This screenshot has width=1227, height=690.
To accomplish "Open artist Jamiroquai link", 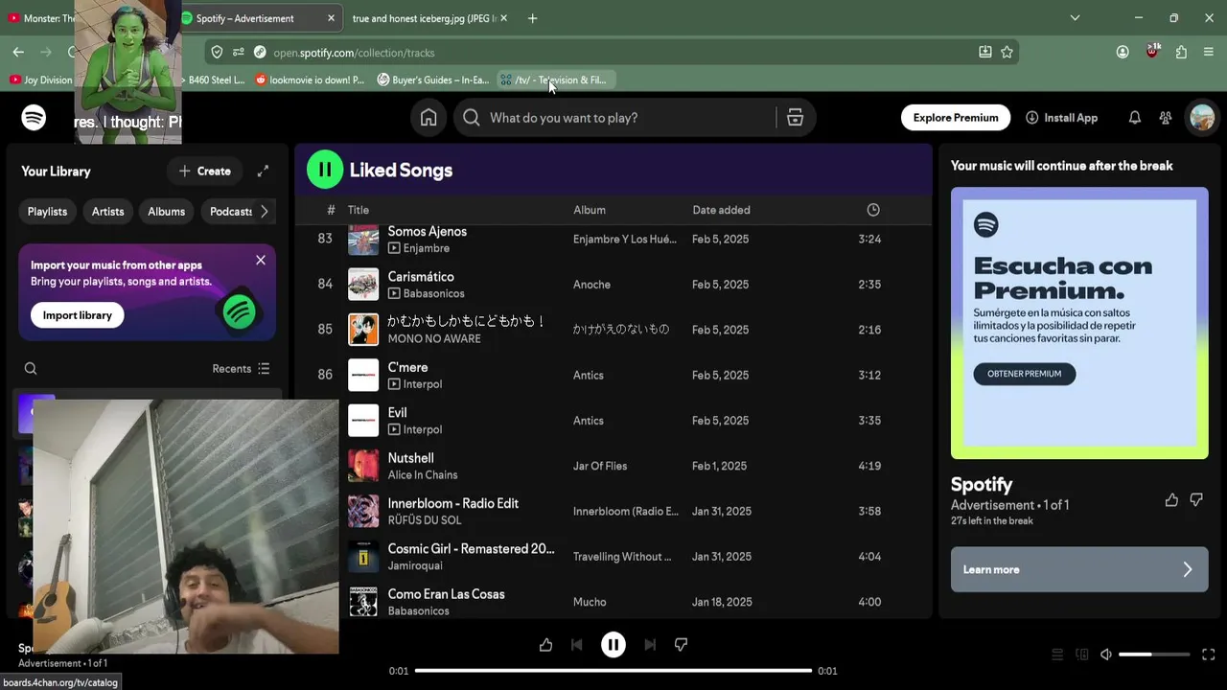I will point(416,566).
